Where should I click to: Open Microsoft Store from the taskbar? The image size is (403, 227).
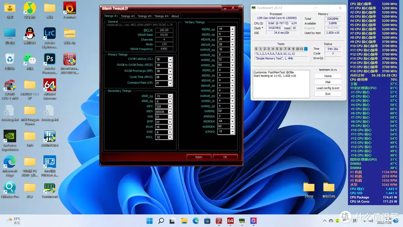(x=207, y=221)
